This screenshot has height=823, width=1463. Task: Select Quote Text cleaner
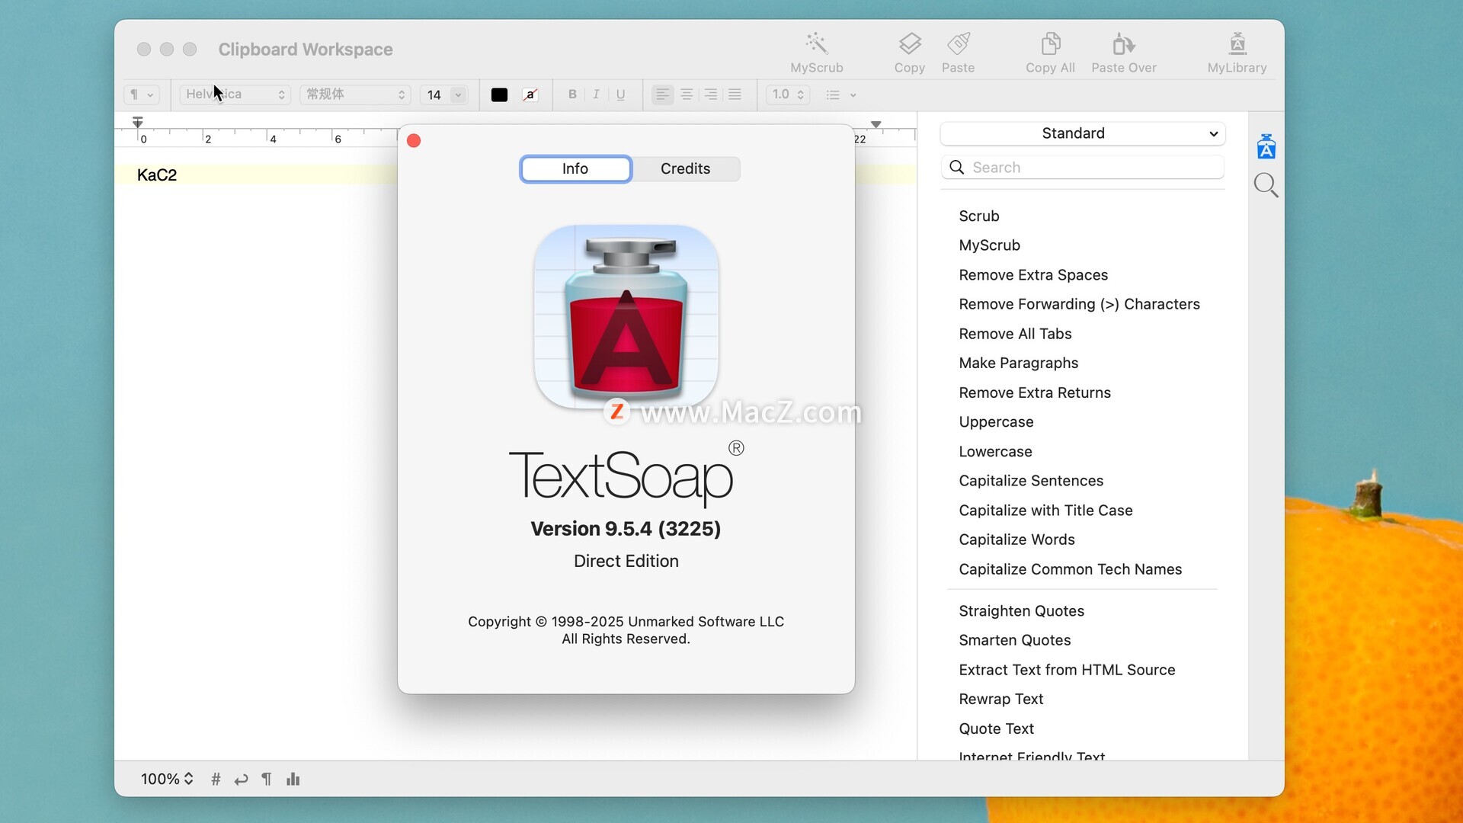click(996, 729)
